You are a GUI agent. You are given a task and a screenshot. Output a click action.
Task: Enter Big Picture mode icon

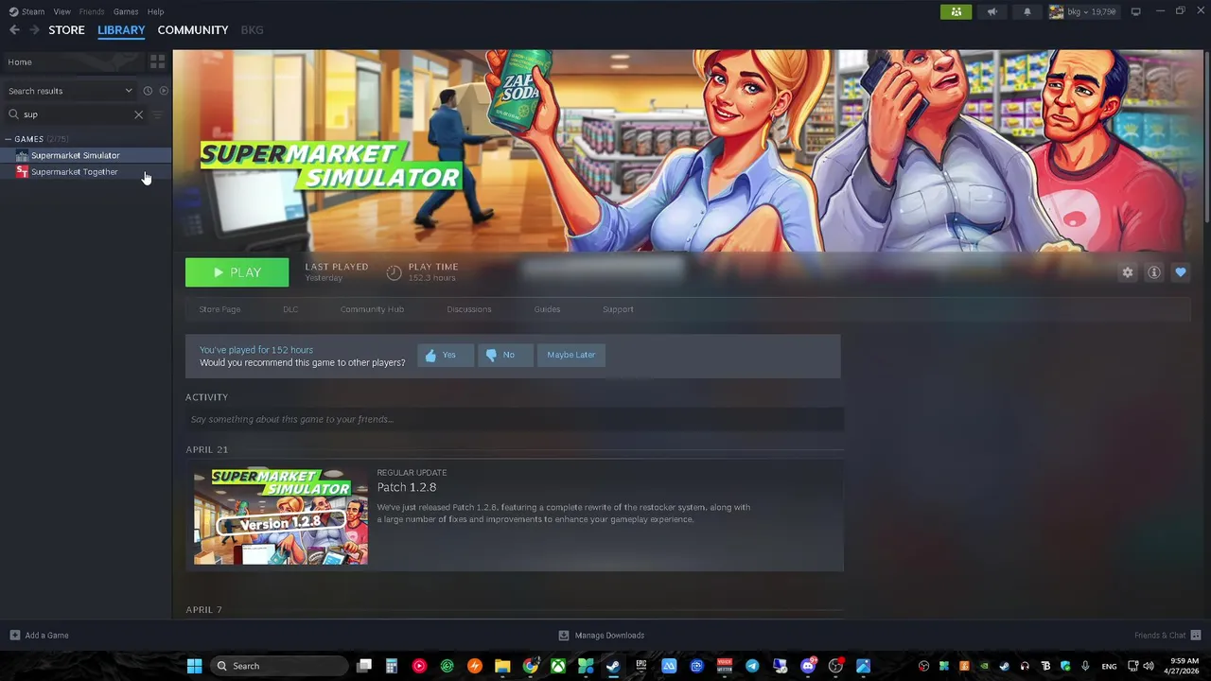(1135, 11)
